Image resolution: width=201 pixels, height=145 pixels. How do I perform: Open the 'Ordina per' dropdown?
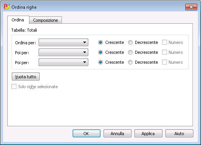coord(63,42)
